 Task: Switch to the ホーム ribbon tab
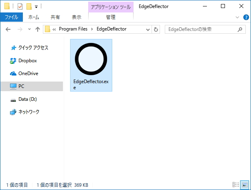click(x=34, y=17)
